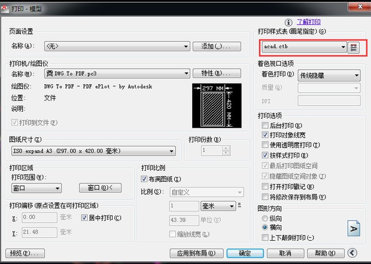Open the 打印范围 dropdown showing 窗口
Viewport: 371px width, 264px height.
[x=37, y=188]
